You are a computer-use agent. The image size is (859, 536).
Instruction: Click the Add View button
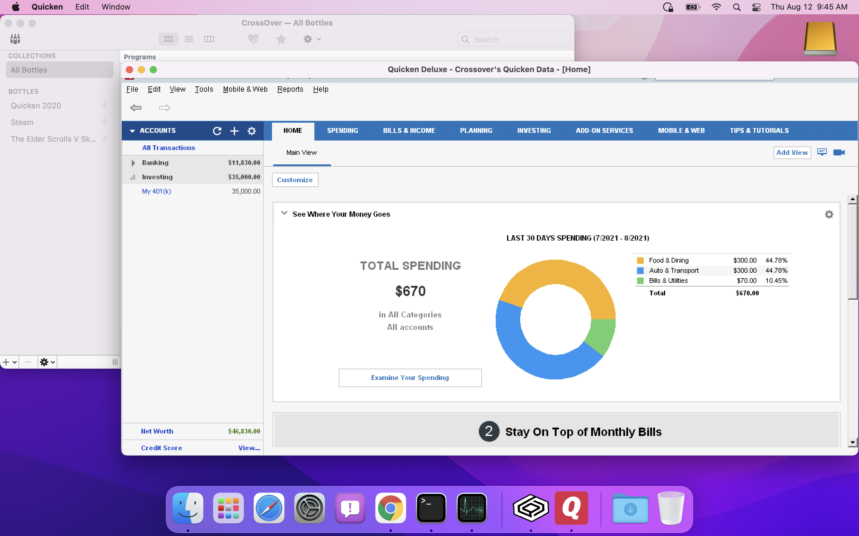pos(792,152)
